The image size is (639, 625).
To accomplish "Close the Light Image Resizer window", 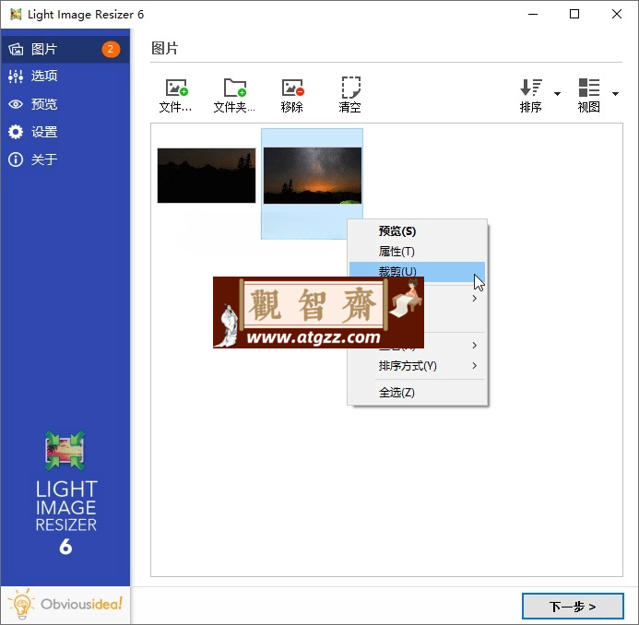I will (617, 14).
